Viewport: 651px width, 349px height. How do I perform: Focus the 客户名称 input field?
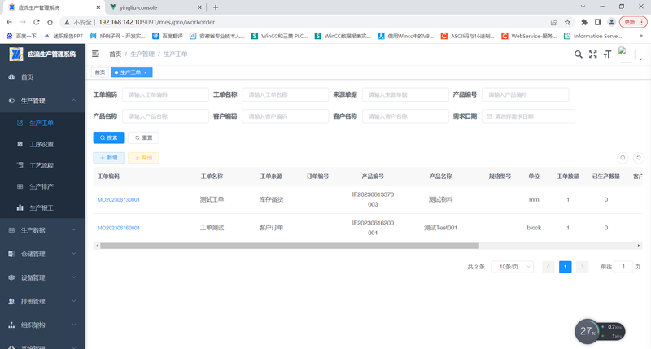pos(405,116)
